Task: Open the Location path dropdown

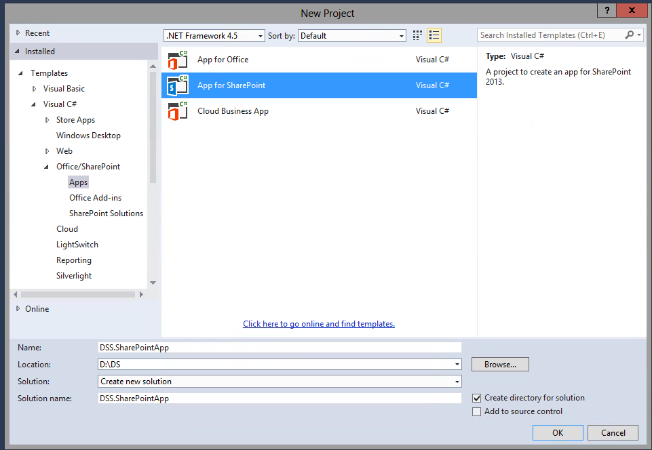Action: 457,365
